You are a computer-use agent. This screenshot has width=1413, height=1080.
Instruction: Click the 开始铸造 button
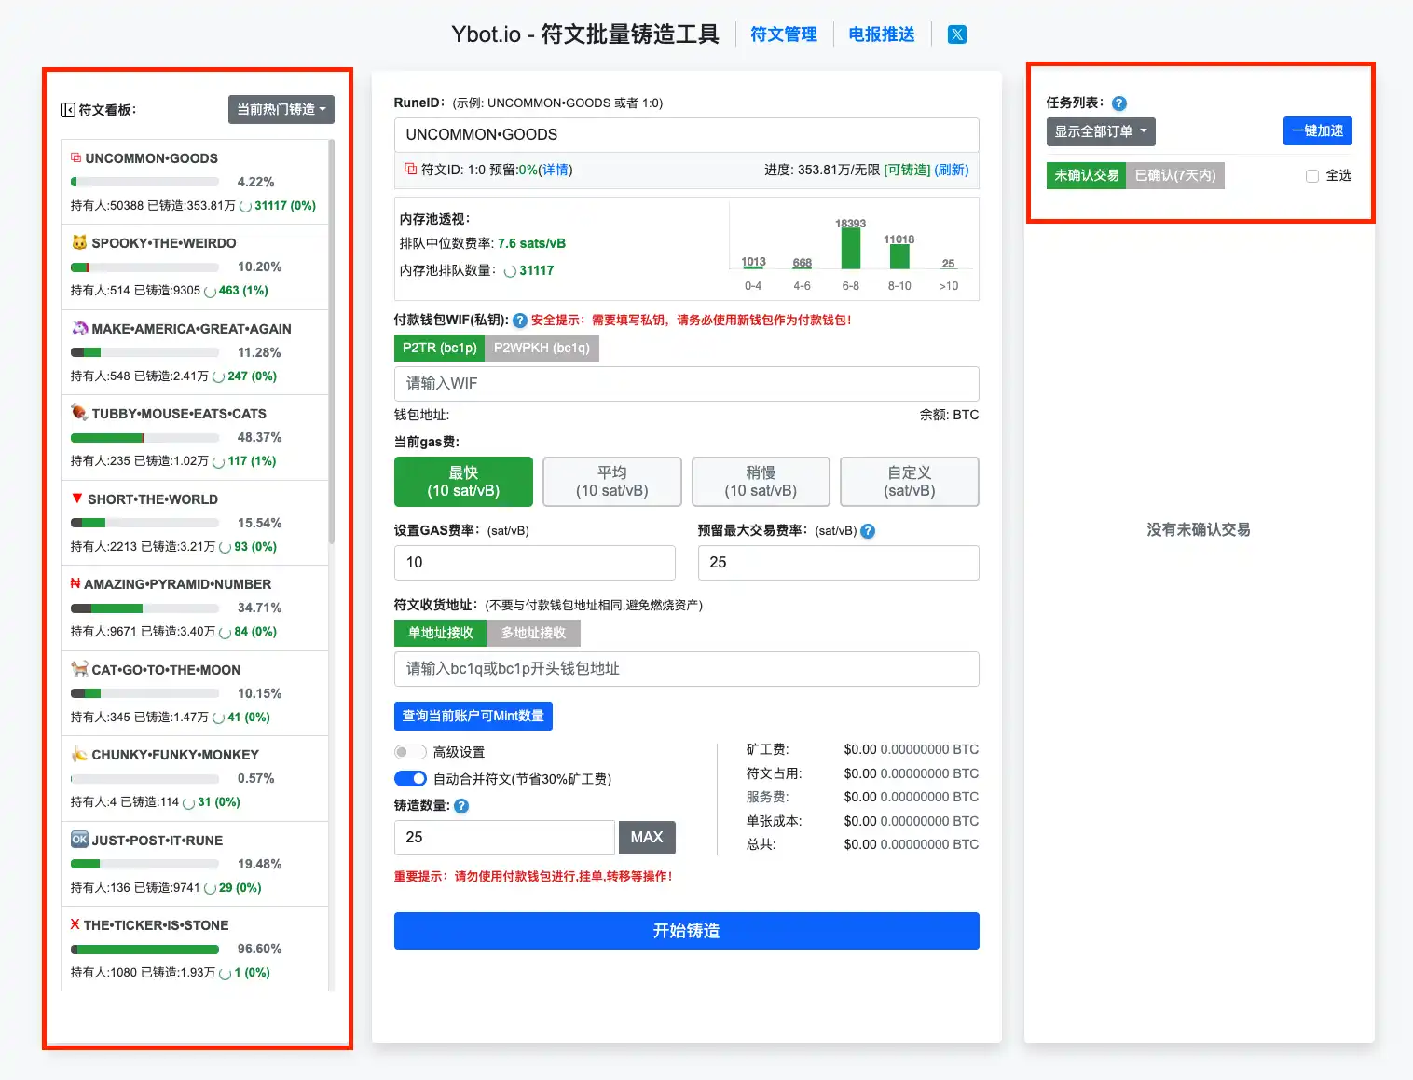(686, 930)
